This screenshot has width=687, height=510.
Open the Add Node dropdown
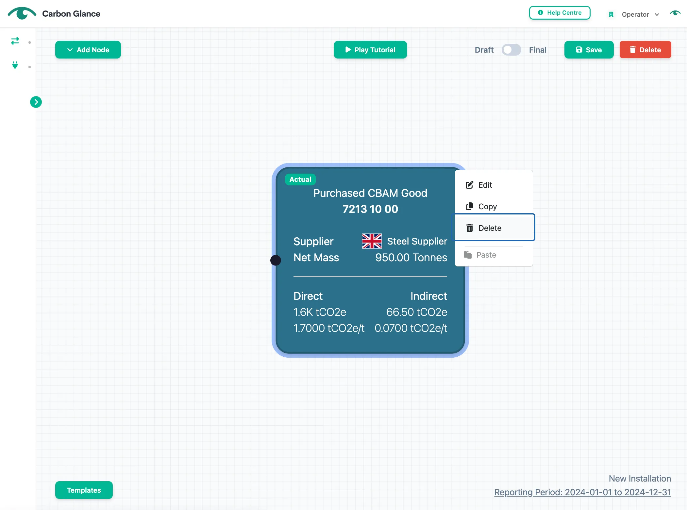(x=88, y=50)
